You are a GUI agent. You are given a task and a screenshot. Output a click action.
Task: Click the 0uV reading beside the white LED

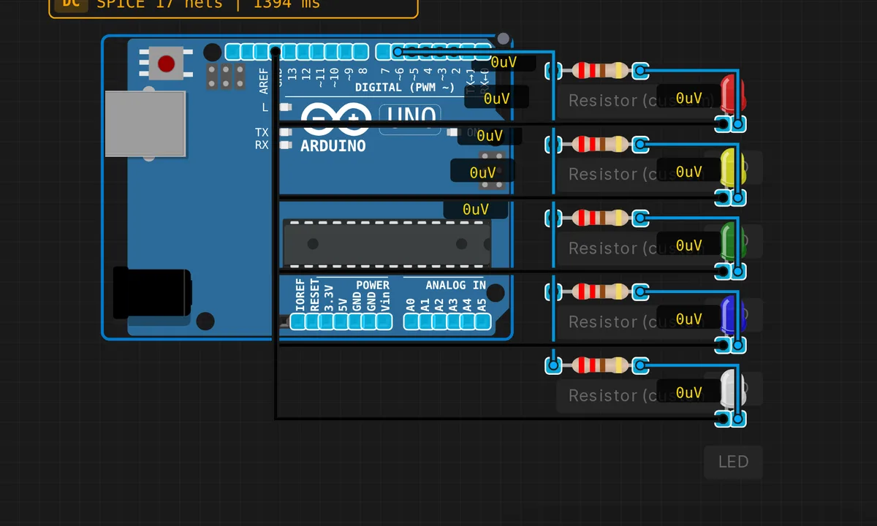pos(688,393)
